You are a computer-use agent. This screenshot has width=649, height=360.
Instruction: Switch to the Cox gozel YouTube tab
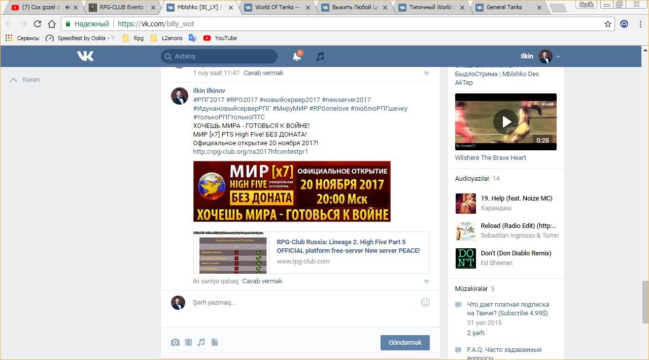tap(41, 8)
